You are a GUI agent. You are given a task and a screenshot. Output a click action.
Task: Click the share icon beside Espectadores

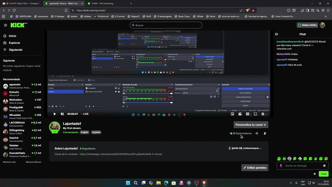pos(257,133)
